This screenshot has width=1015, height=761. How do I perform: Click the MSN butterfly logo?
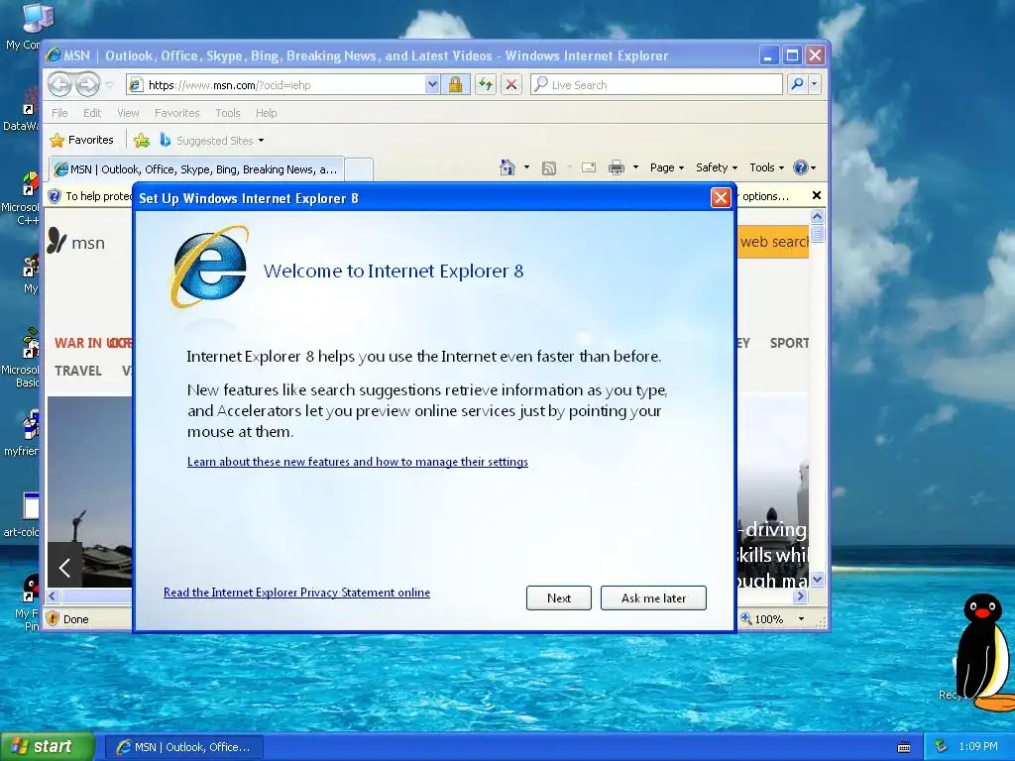click(x=56, y=241)
